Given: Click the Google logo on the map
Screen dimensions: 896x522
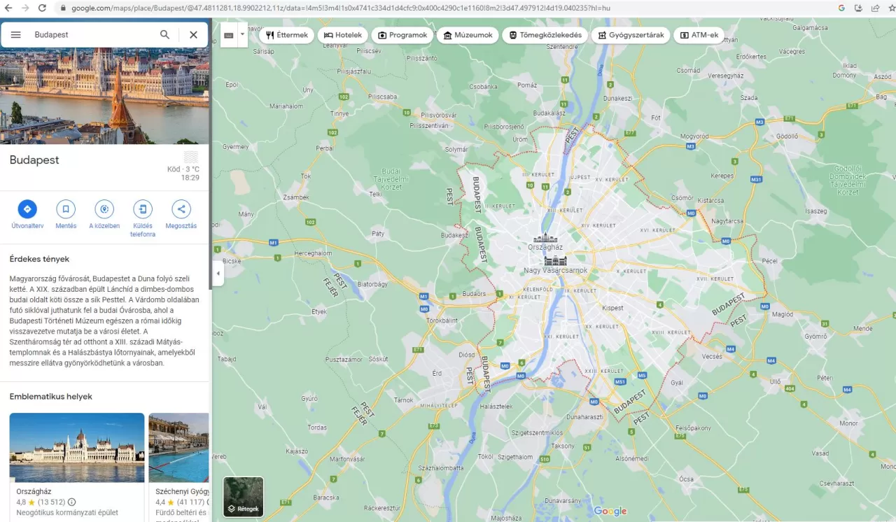Looking at the screenshot, I should 610,511.
